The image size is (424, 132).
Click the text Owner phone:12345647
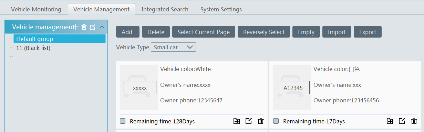tap(191, 100)
